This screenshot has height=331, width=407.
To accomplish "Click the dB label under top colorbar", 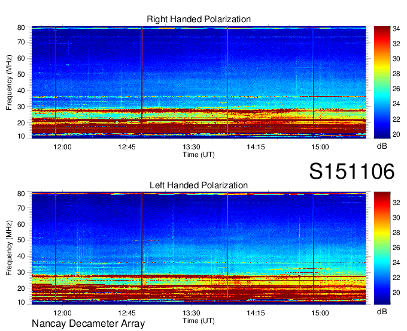I will coord(382,146).
